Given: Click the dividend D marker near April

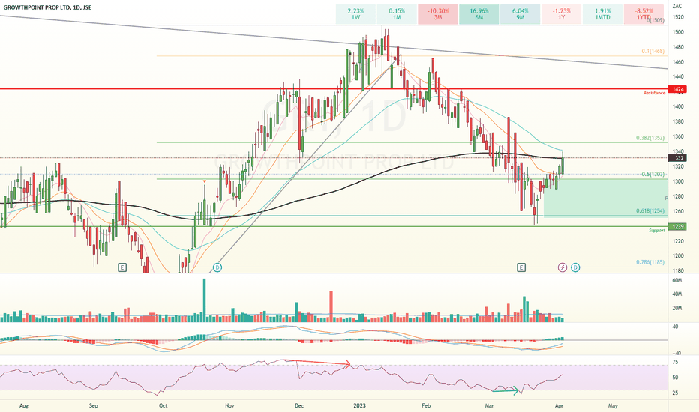Looking at the screenshot, I should (x=575, y=267).
